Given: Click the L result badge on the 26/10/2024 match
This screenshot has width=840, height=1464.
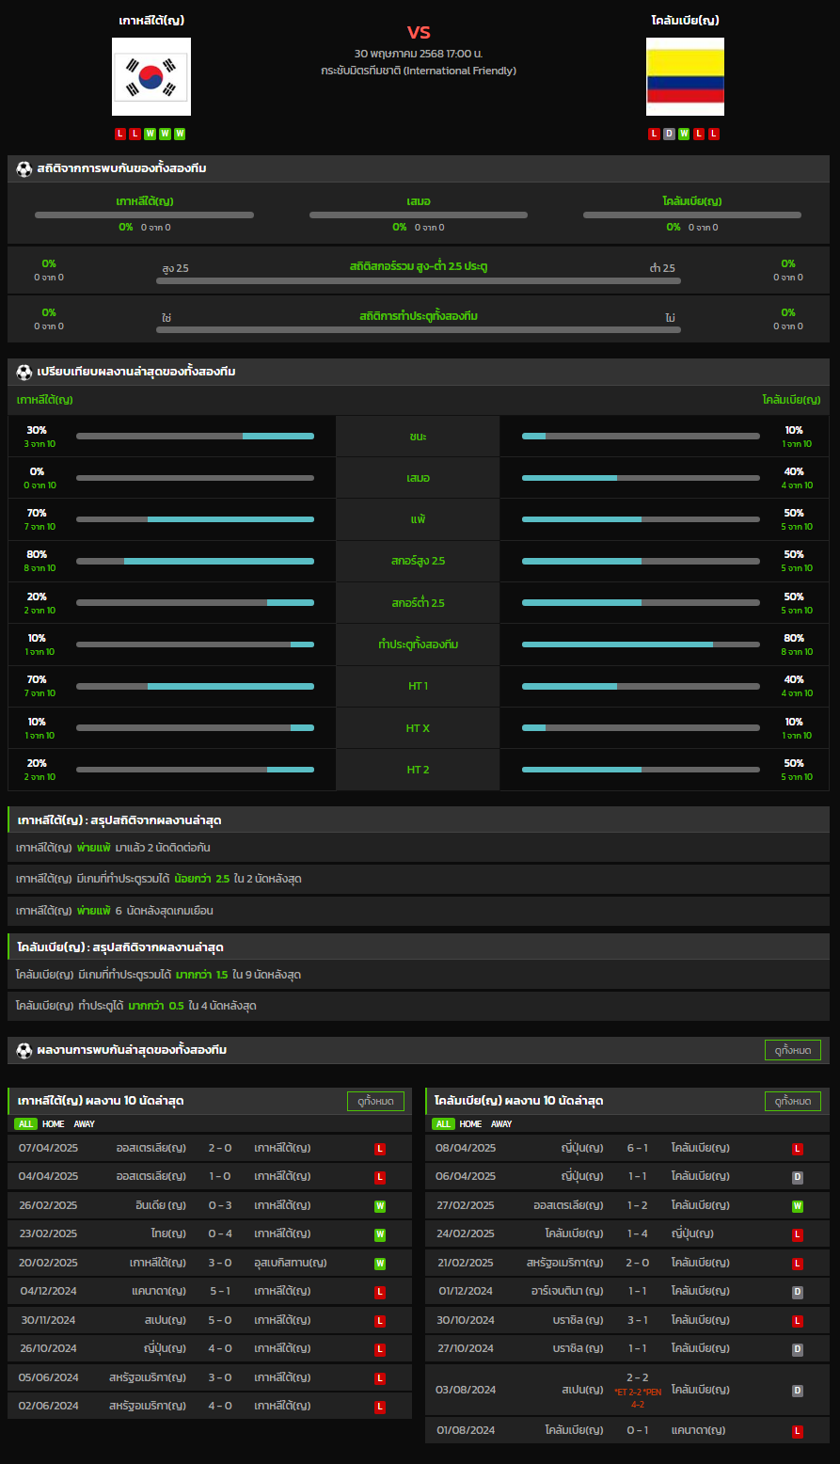Looking at the screenshot, I should (x=380, y=1349).
